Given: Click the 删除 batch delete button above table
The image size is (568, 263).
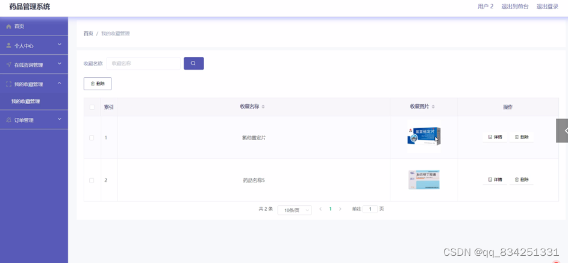Looking at the screenshot, I should 98,84.
